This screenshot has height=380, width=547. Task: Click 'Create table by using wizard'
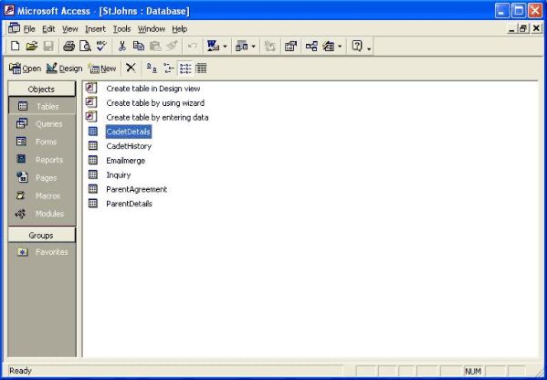pos(155,103)
